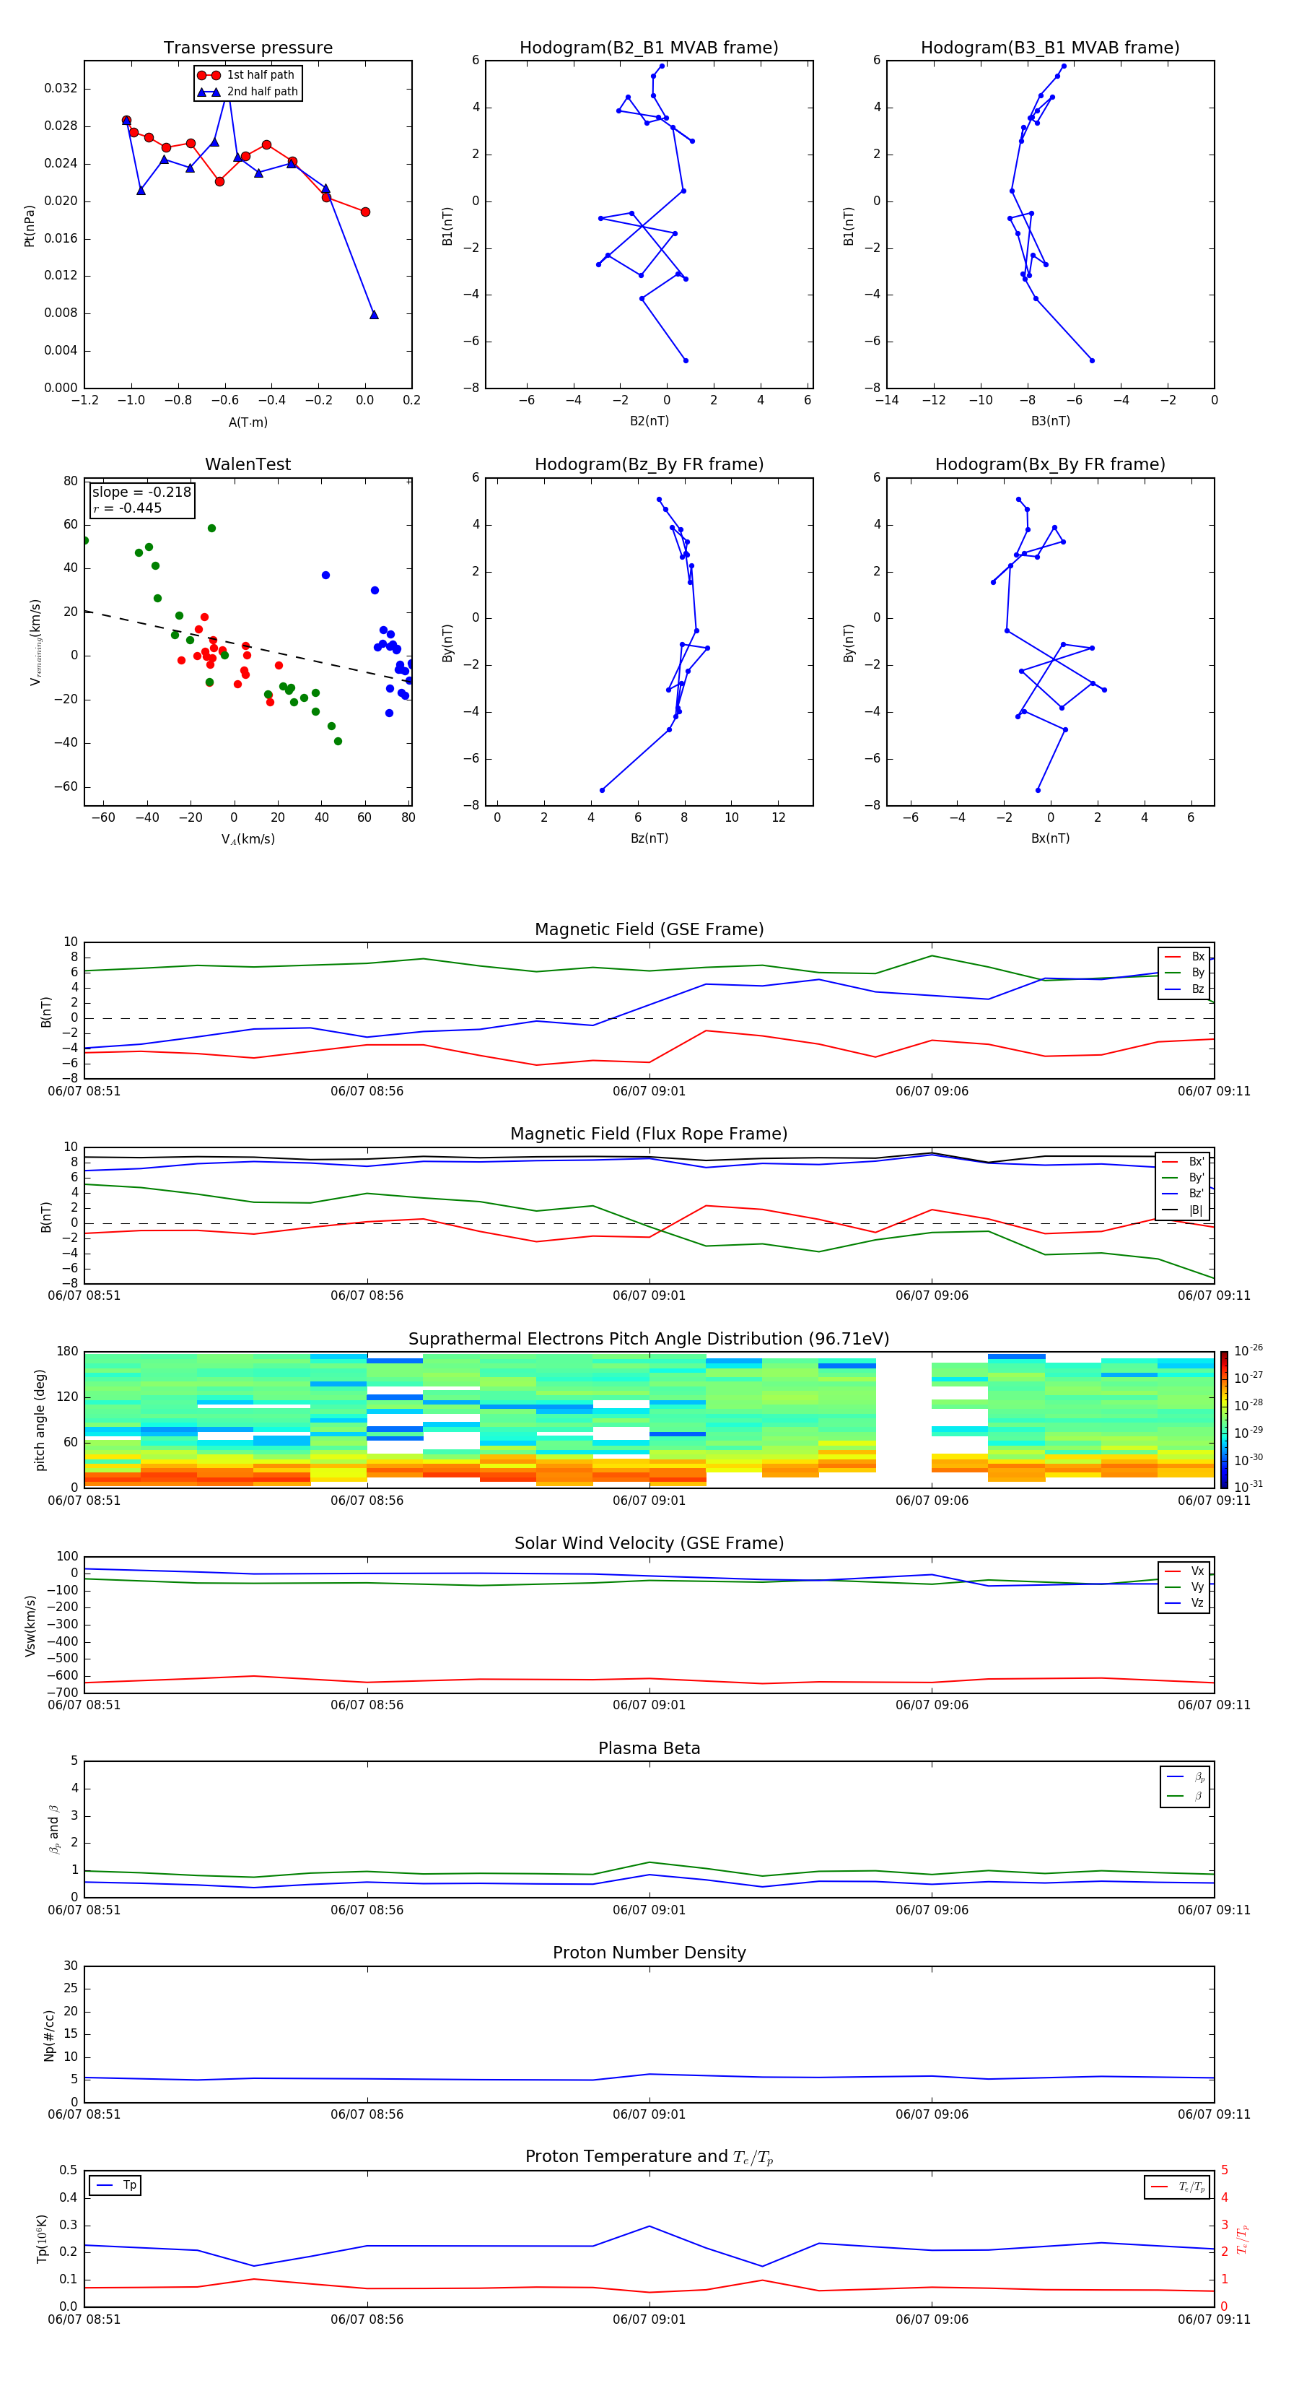Click the 'B3(nT)' x-axis label
1299x2383 pixels.
pyautogui.click(x=1050, y=422)
